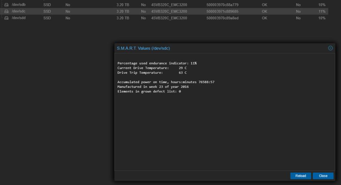
Task: Click model 4SVB320C_EMC3200 in /dev/sdb row
Action: (x=169, y=5)
